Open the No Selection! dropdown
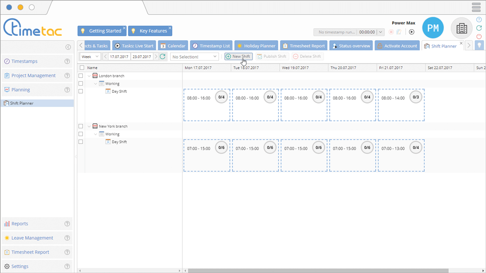 tap(194, 56)
